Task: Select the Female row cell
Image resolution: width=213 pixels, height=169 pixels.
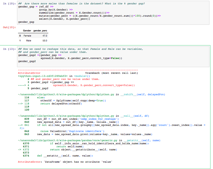Action: coord(27,36)
